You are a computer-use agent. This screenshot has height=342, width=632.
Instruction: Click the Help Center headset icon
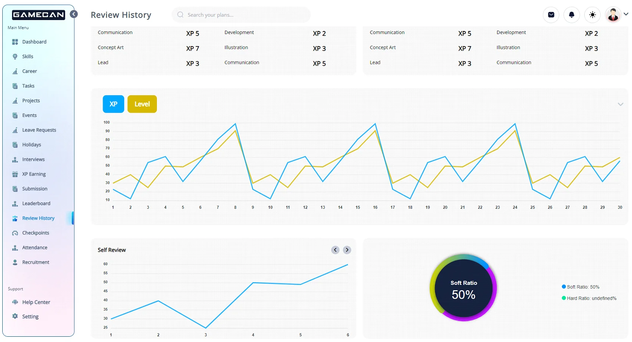coord(15,302)
